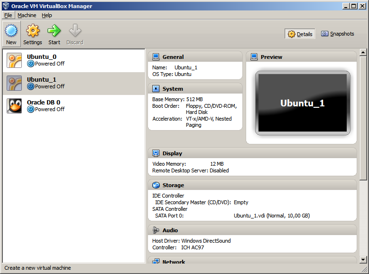Open the Help menu
This screenshot has height=274, width=369.
click(47, 15)
